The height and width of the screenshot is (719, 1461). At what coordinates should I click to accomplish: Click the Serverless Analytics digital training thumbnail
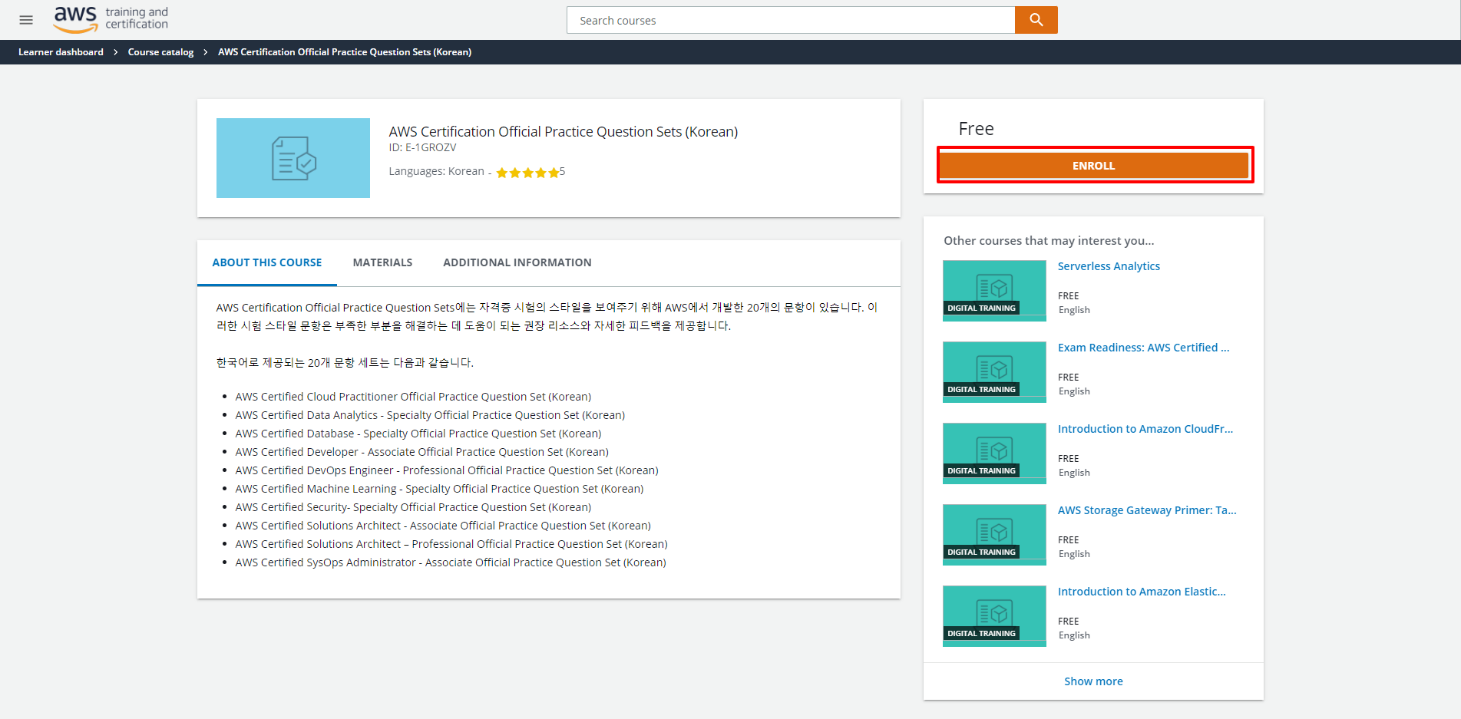(x=994, y=290)
